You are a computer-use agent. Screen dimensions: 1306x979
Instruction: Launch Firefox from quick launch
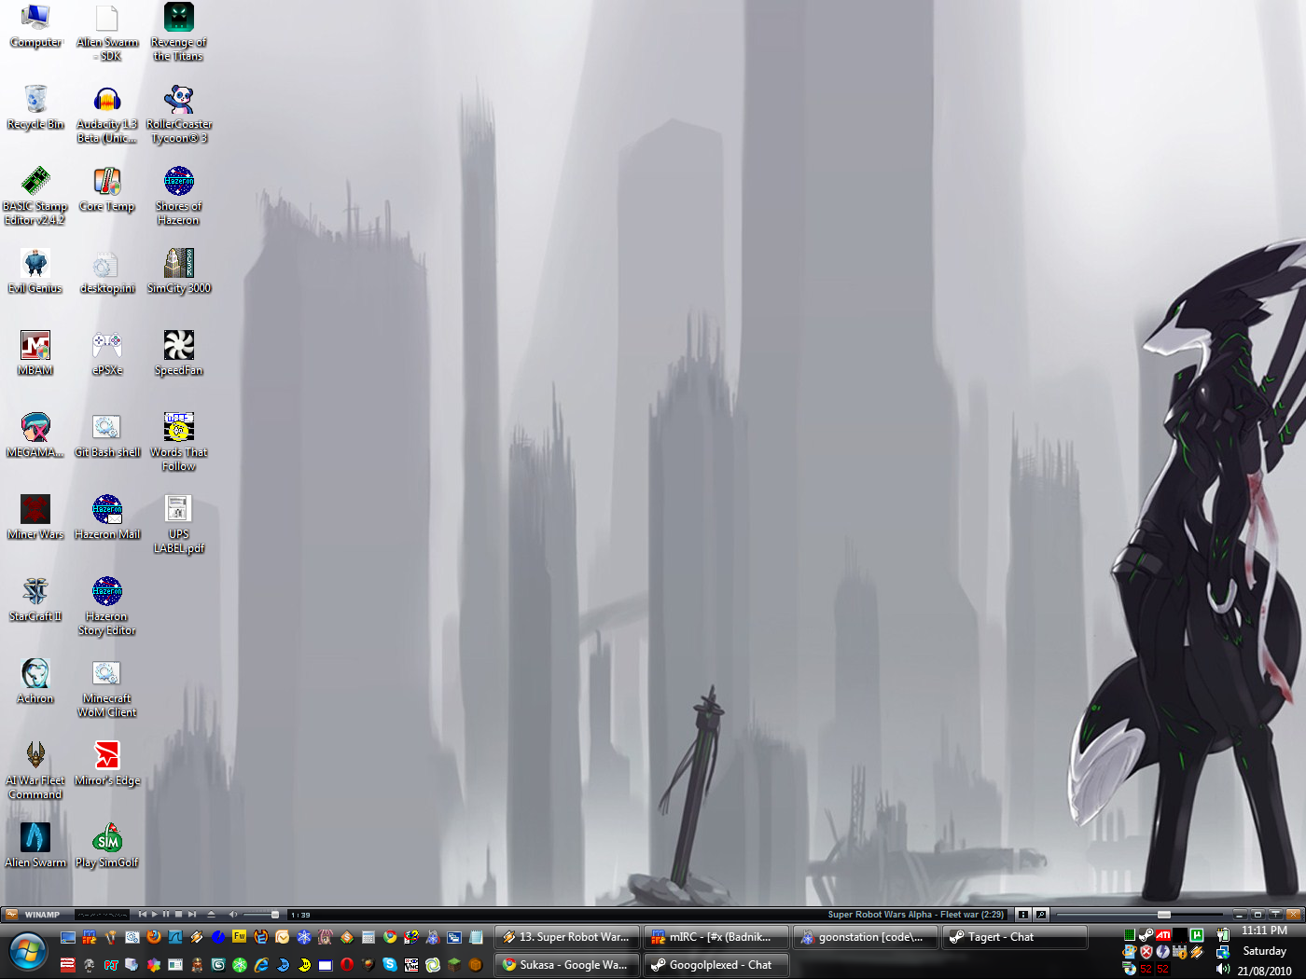click(x=154, y=937)
